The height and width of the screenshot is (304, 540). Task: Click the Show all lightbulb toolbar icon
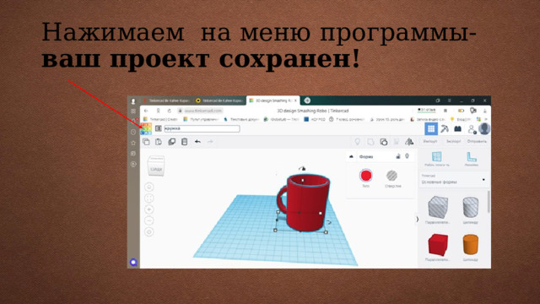[x=357, y=142]
